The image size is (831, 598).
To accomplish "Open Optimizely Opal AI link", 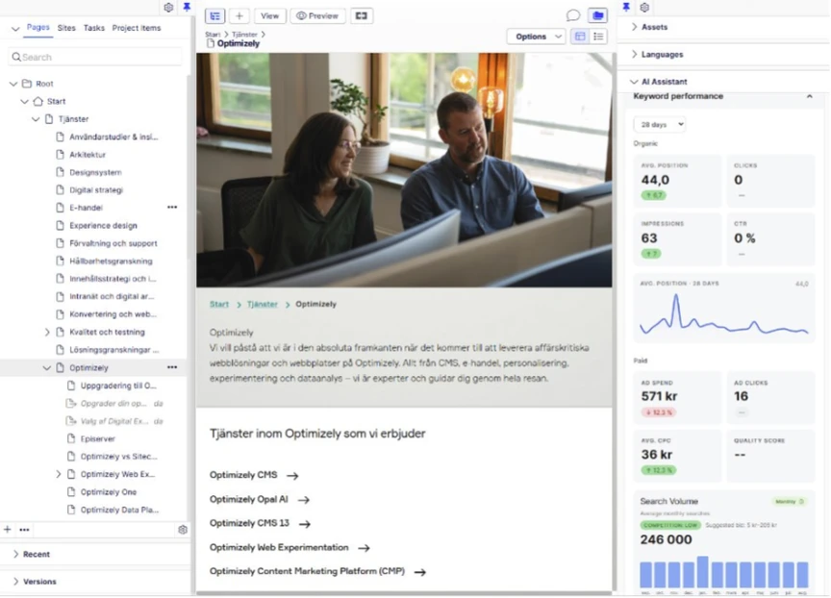I will (248, 500).
